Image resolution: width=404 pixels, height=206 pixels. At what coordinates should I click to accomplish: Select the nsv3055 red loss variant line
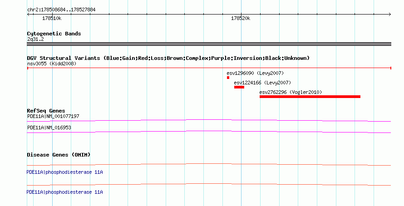pos(209,68)
